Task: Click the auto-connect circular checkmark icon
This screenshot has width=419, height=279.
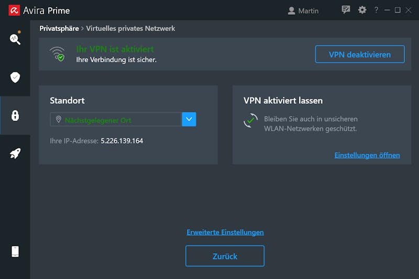Action: coord(251,121)
